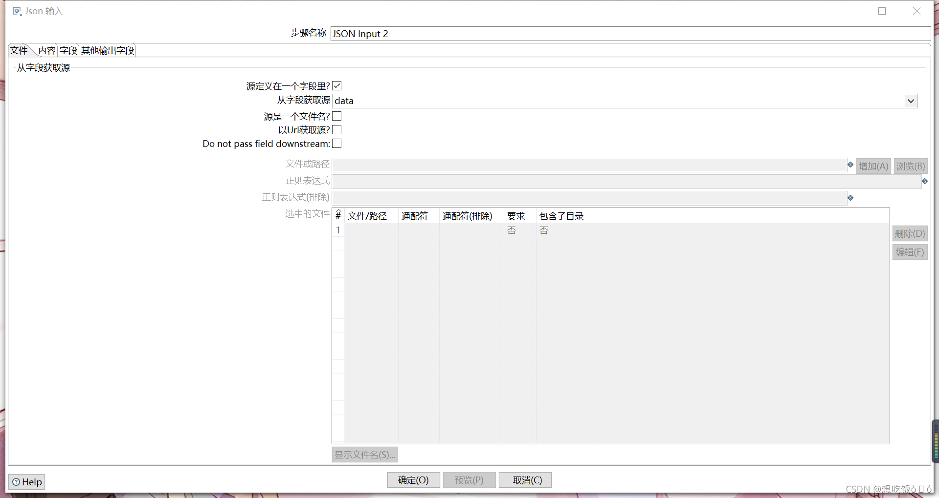Click the 显示文件名(S)... button
Viewport: 939px width, 498px height.
[x=365, y=455]
